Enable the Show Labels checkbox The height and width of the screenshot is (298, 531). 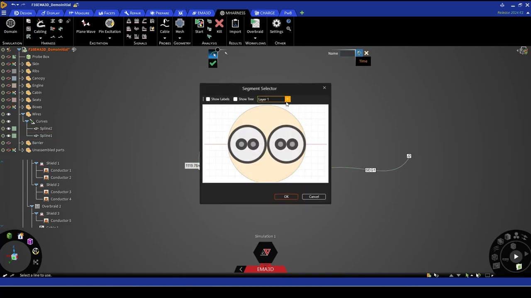208,99
